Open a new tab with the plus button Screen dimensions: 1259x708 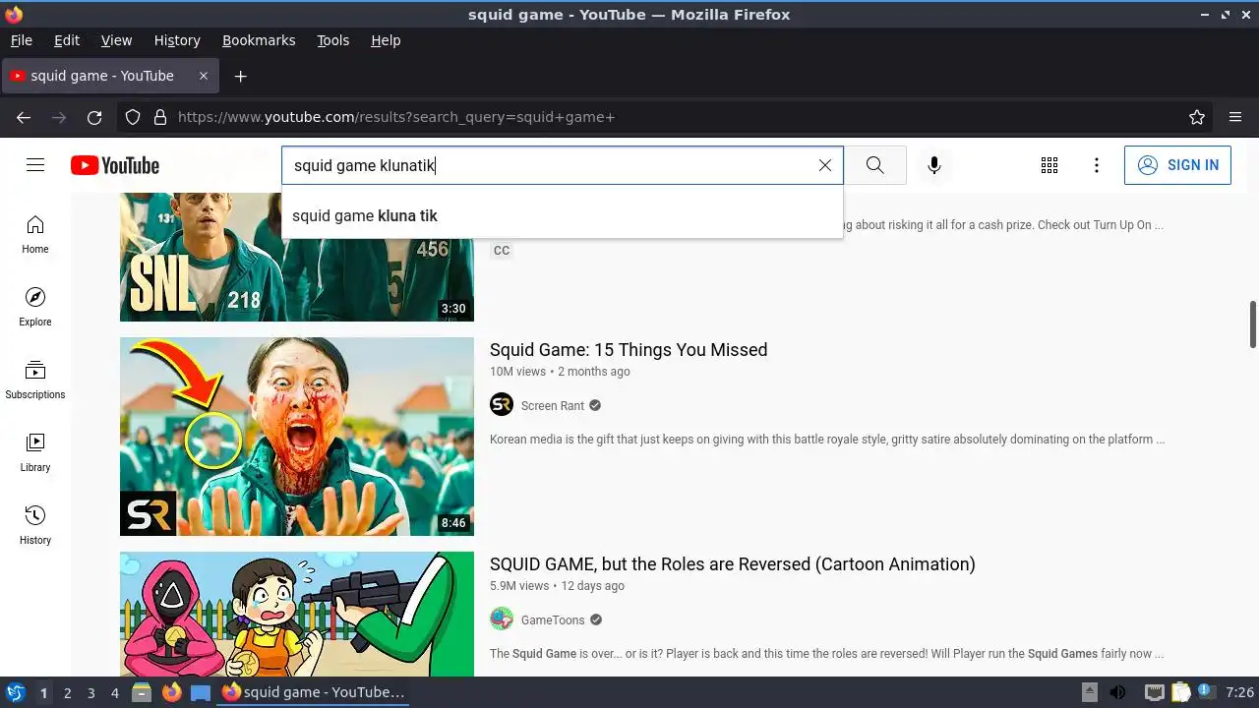[x=240, y=76]
